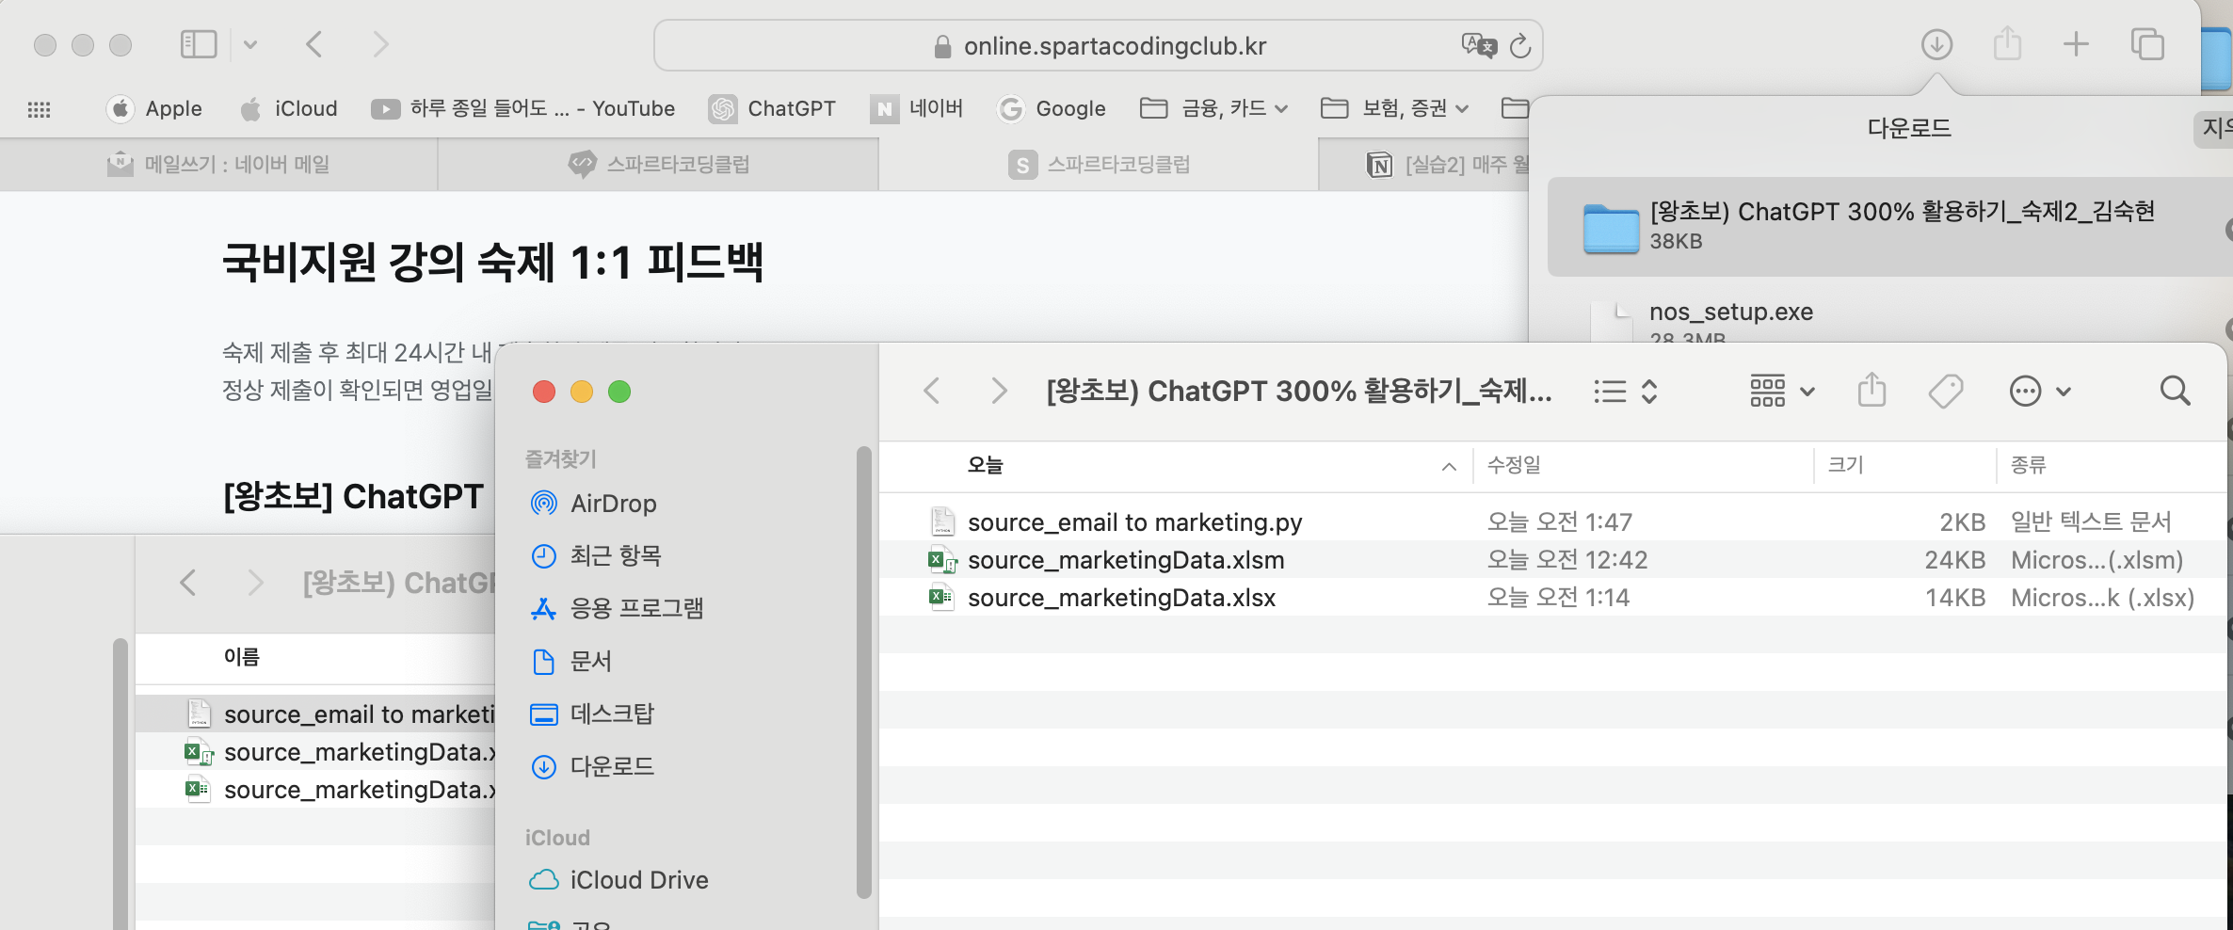This screenshot has width=2233, height=930.
Task: Select the online.spartacodingclub.kr address field
Action: click(x=1098, y=45)
